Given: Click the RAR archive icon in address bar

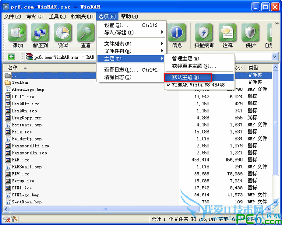Looking at the screenshot, I should tap(29, 57).
